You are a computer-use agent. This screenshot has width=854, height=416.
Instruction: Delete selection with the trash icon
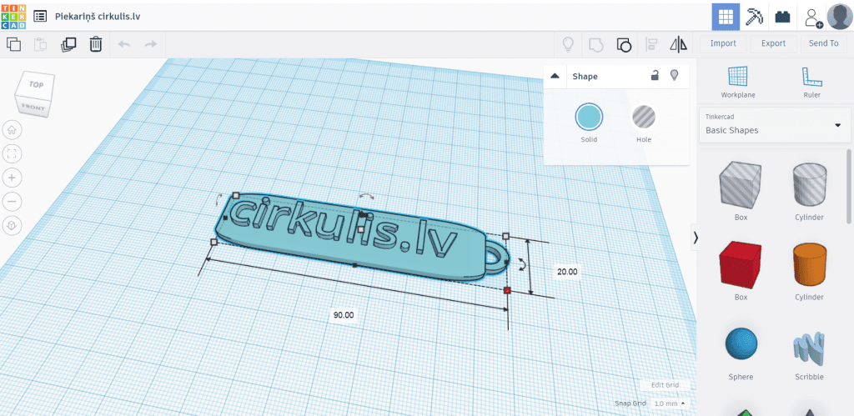pos(96,44)
